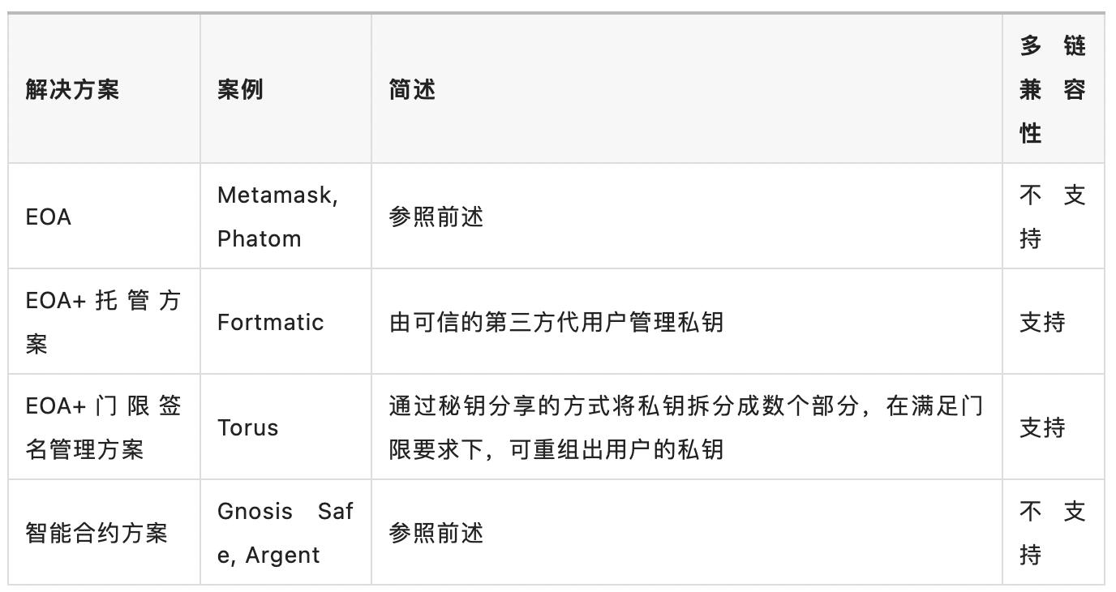Image resolution: width=1116 pixels, height=592 pixels.
Task: Select the 简述 column header
Action: (412, 89)
